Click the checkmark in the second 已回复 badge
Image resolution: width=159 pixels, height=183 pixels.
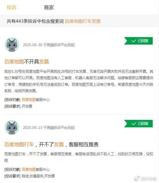134,124
